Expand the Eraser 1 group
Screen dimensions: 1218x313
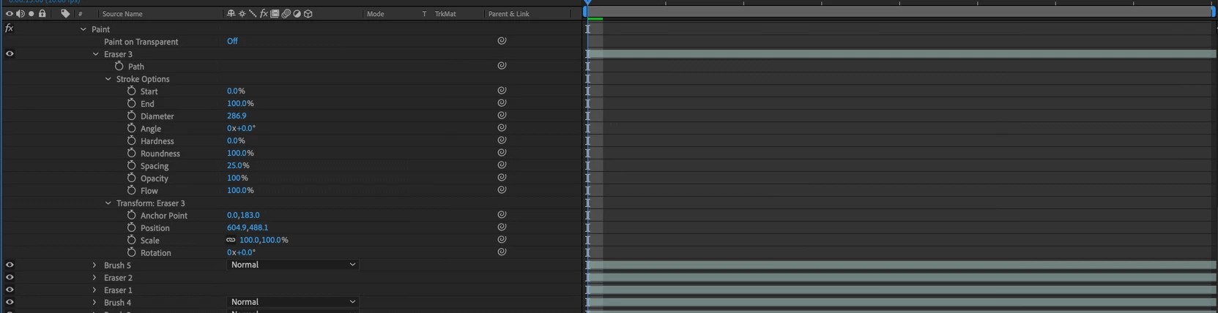click(94, 290)
